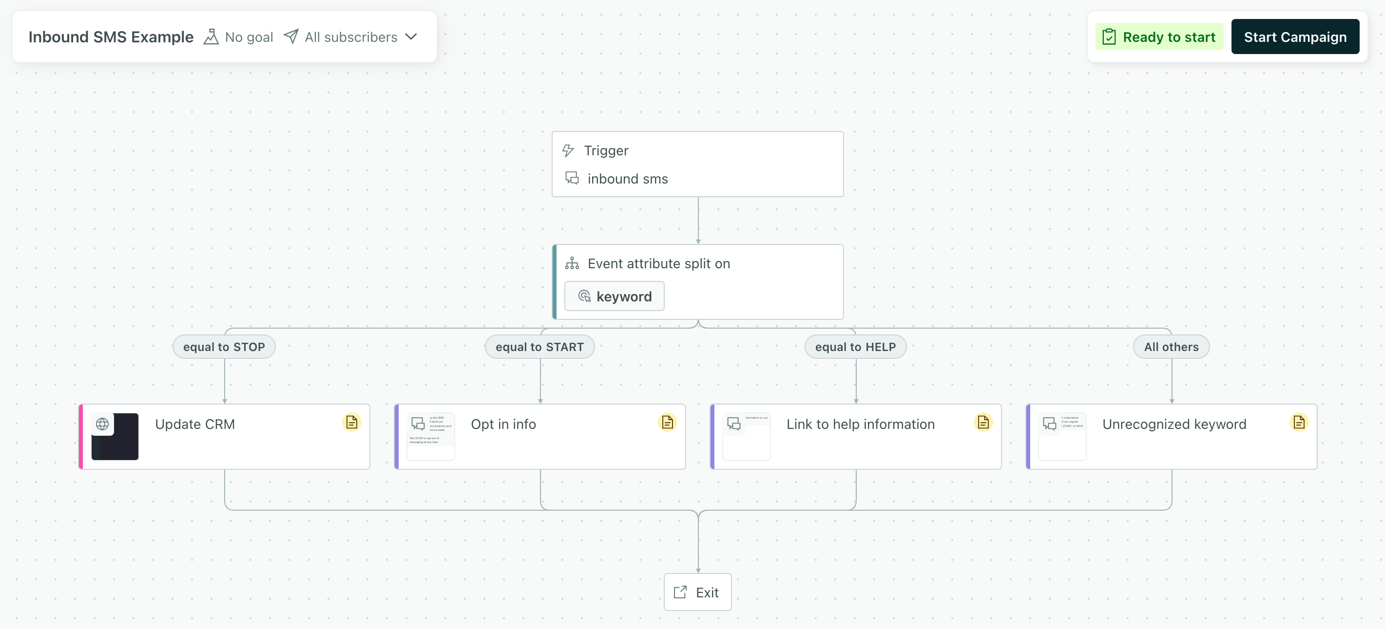
Task: Click the No goal flag icon
Action: point(212,36)
